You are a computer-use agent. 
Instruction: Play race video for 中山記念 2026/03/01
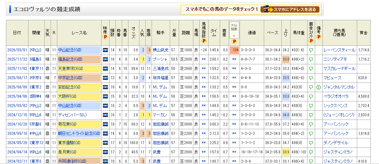106,50
